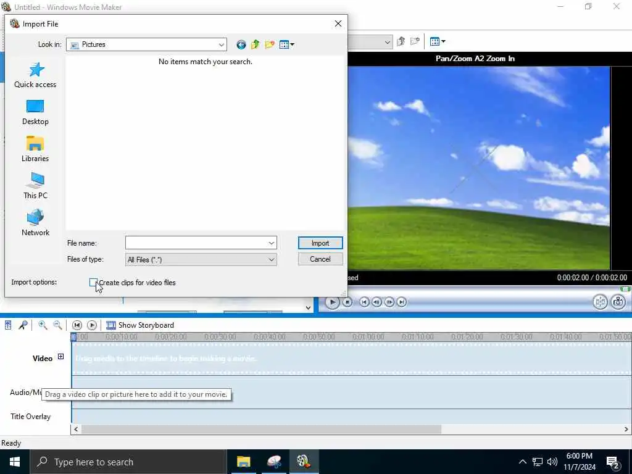Select Quick access in places sidebar
The image size is (632, 474).
pos(35,75)
